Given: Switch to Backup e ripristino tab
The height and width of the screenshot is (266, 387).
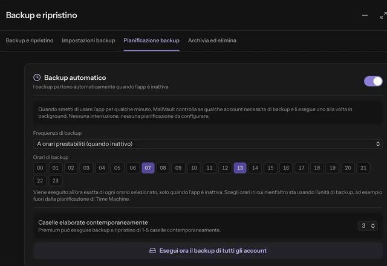Looking at the screenshot, I should [30, 41].
